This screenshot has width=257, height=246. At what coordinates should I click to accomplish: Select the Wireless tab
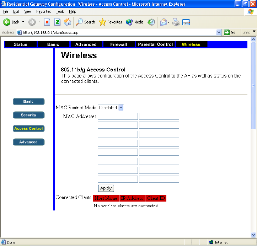tap(191, 44)
